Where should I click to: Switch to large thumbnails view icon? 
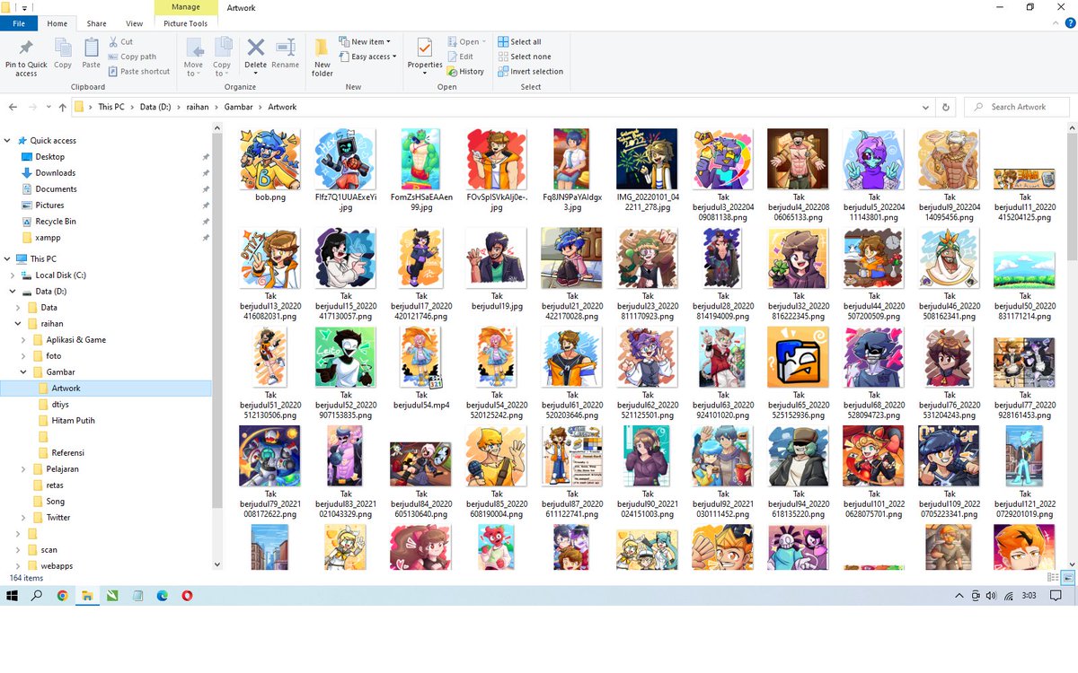coord(1069,578)
